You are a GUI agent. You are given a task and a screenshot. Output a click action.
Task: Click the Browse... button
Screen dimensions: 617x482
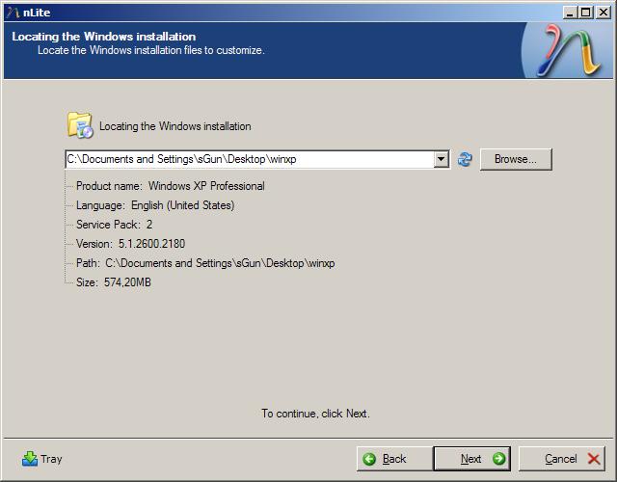point(516,159)
